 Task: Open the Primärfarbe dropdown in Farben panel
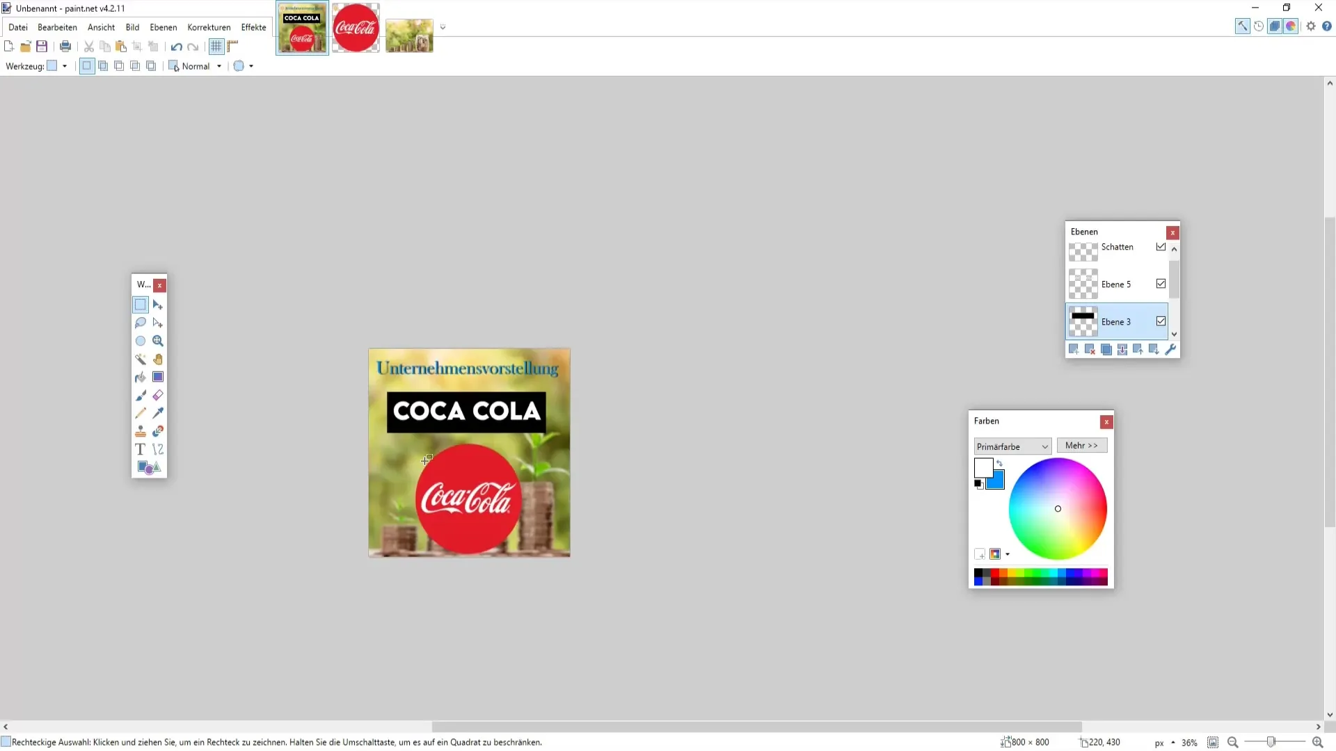click(x=1012, y=446)
